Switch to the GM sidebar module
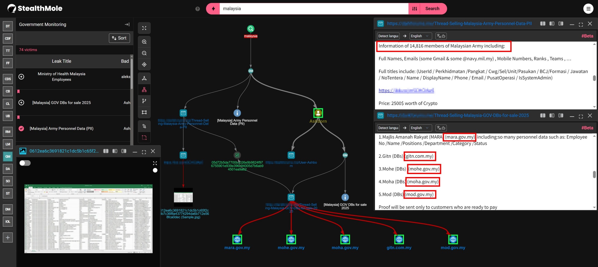 coord(8,156)
